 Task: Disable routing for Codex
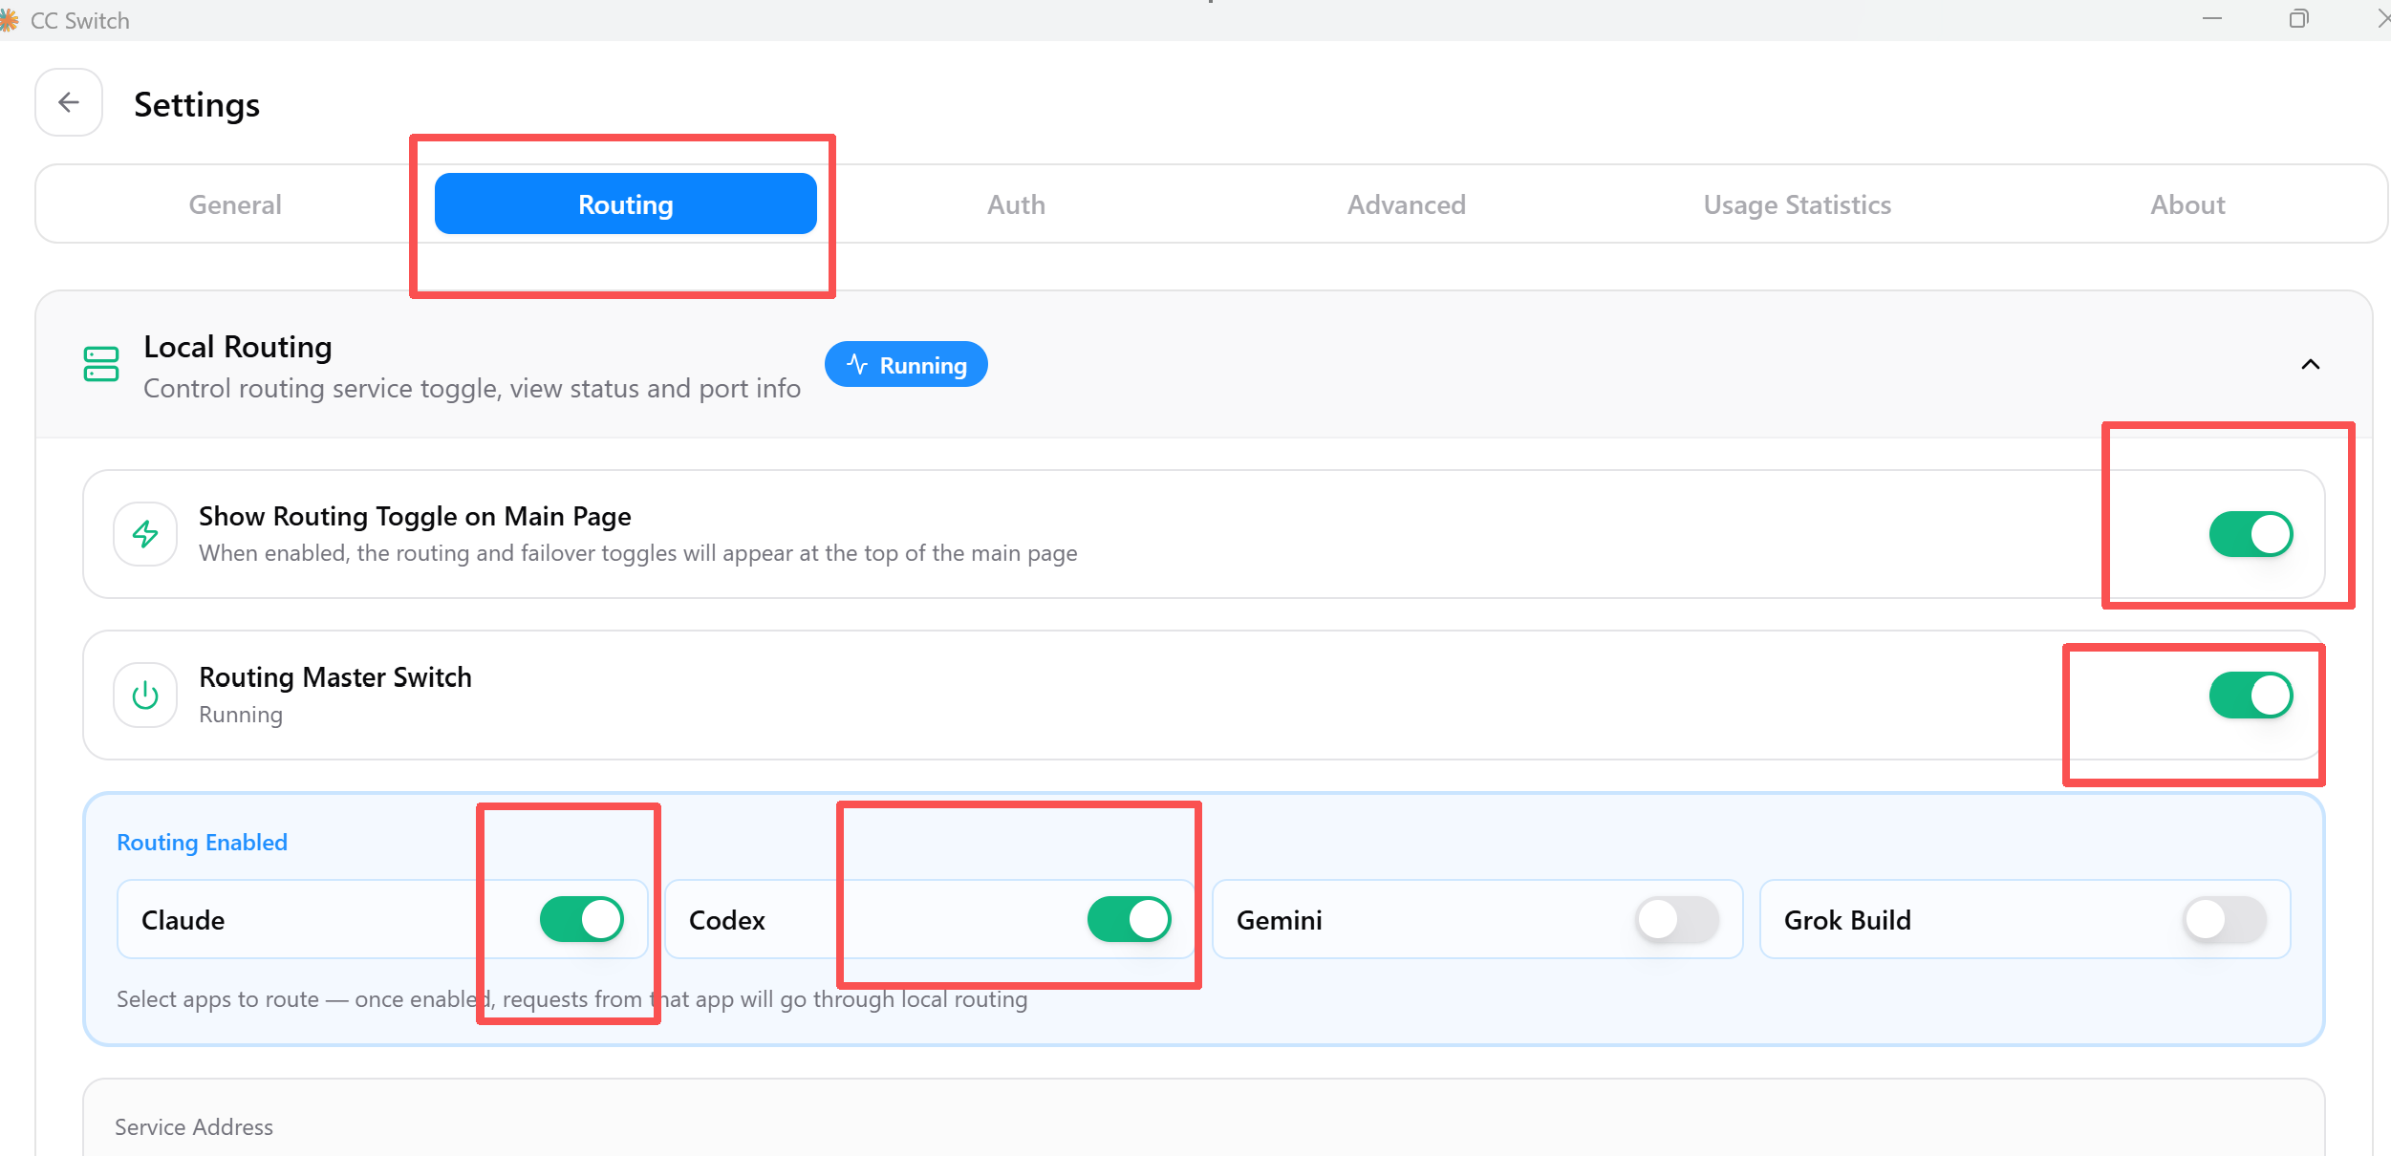point(1129,920)
